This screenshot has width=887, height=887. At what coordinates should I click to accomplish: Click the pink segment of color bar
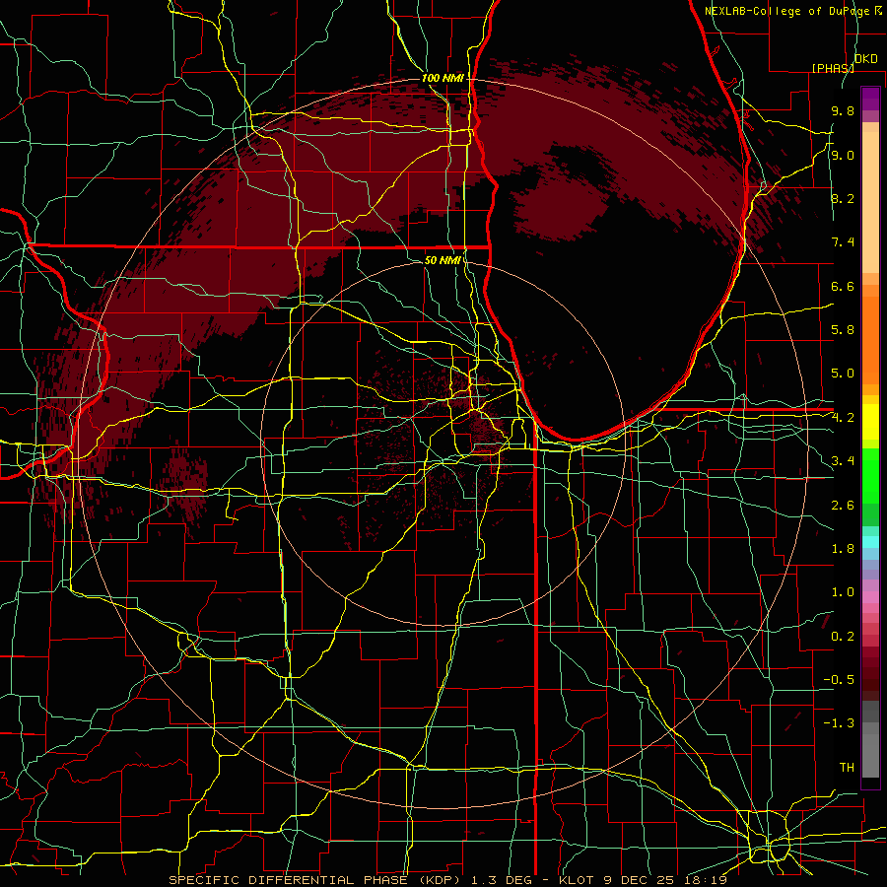tap(870, 597)
